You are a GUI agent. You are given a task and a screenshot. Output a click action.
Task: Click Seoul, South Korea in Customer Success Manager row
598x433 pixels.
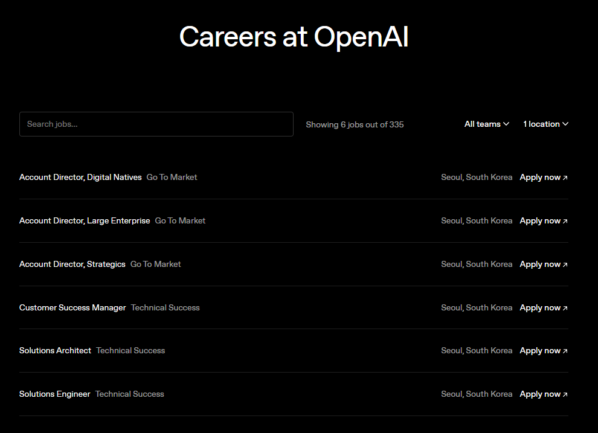point(477,307)
